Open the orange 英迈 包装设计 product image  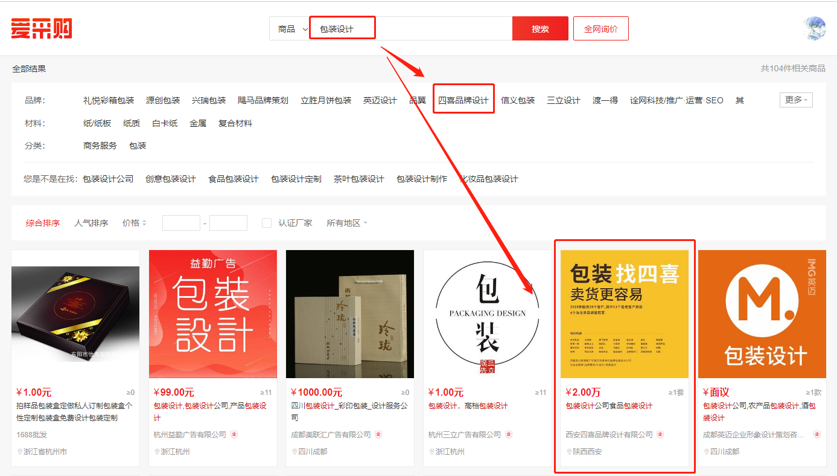pos(762,314)
